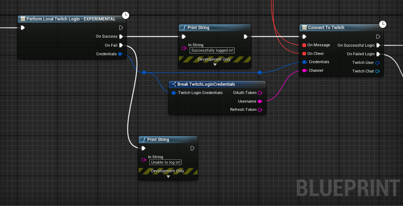Click the Twitch User output pin

[377, 63]
